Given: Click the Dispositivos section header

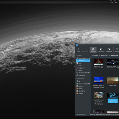Looking at the screenshot, I should click(80, 79).
